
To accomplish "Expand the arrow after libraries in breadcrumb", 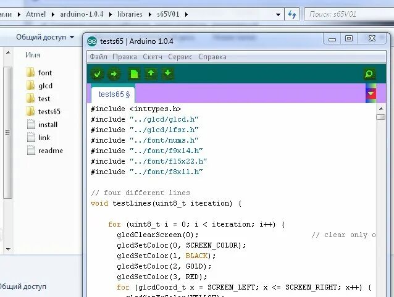I will pyautogui.click(x=150, y=15).
